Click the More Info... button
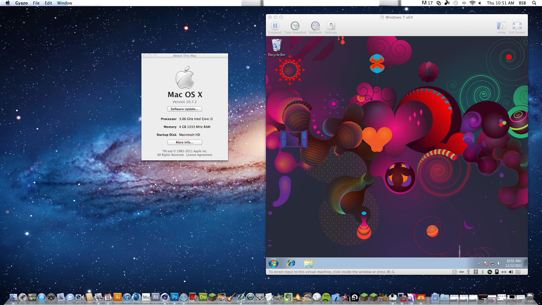The height and width of the screenshot is (305, 542). pos(185,142)
